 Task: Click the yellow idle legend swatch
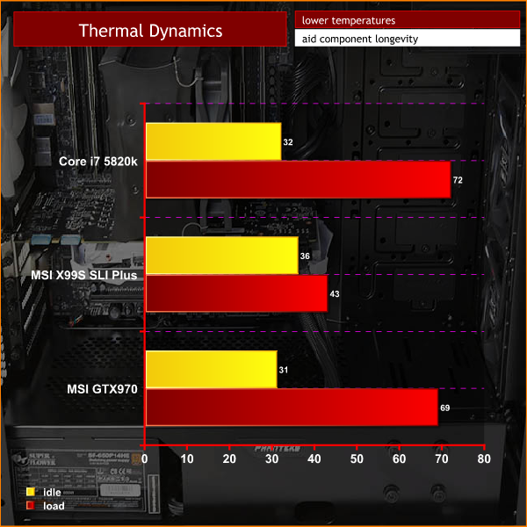click(31, 492)
